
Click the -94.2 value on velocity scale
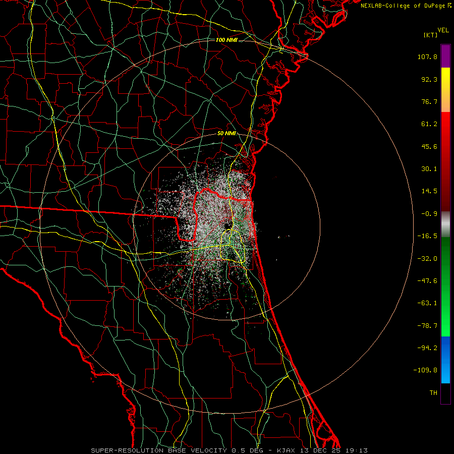click(x=427, y=348)
